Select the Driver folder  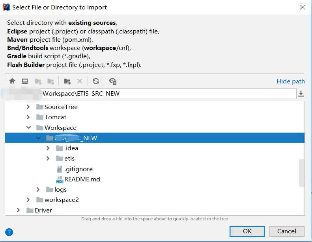coord(43,210)
